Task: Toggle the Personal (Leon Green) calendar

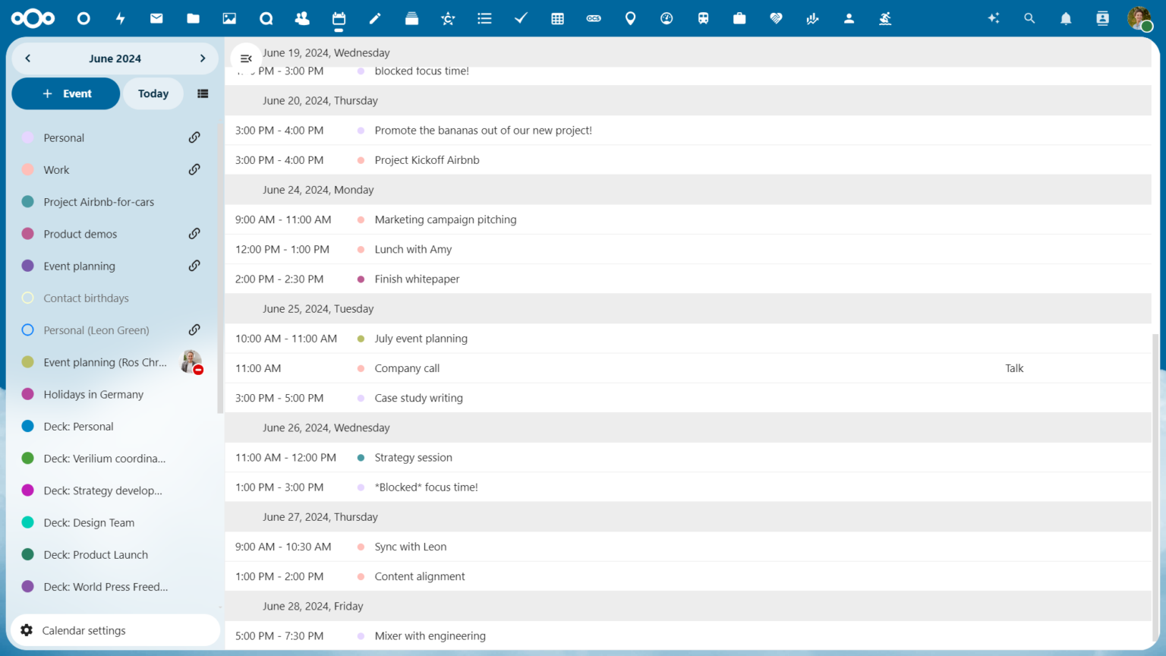Action: coord(29,330)
